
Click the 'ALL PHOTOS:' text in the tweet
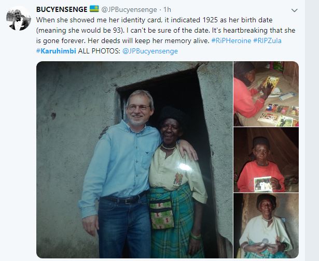(x=99, y=51)
